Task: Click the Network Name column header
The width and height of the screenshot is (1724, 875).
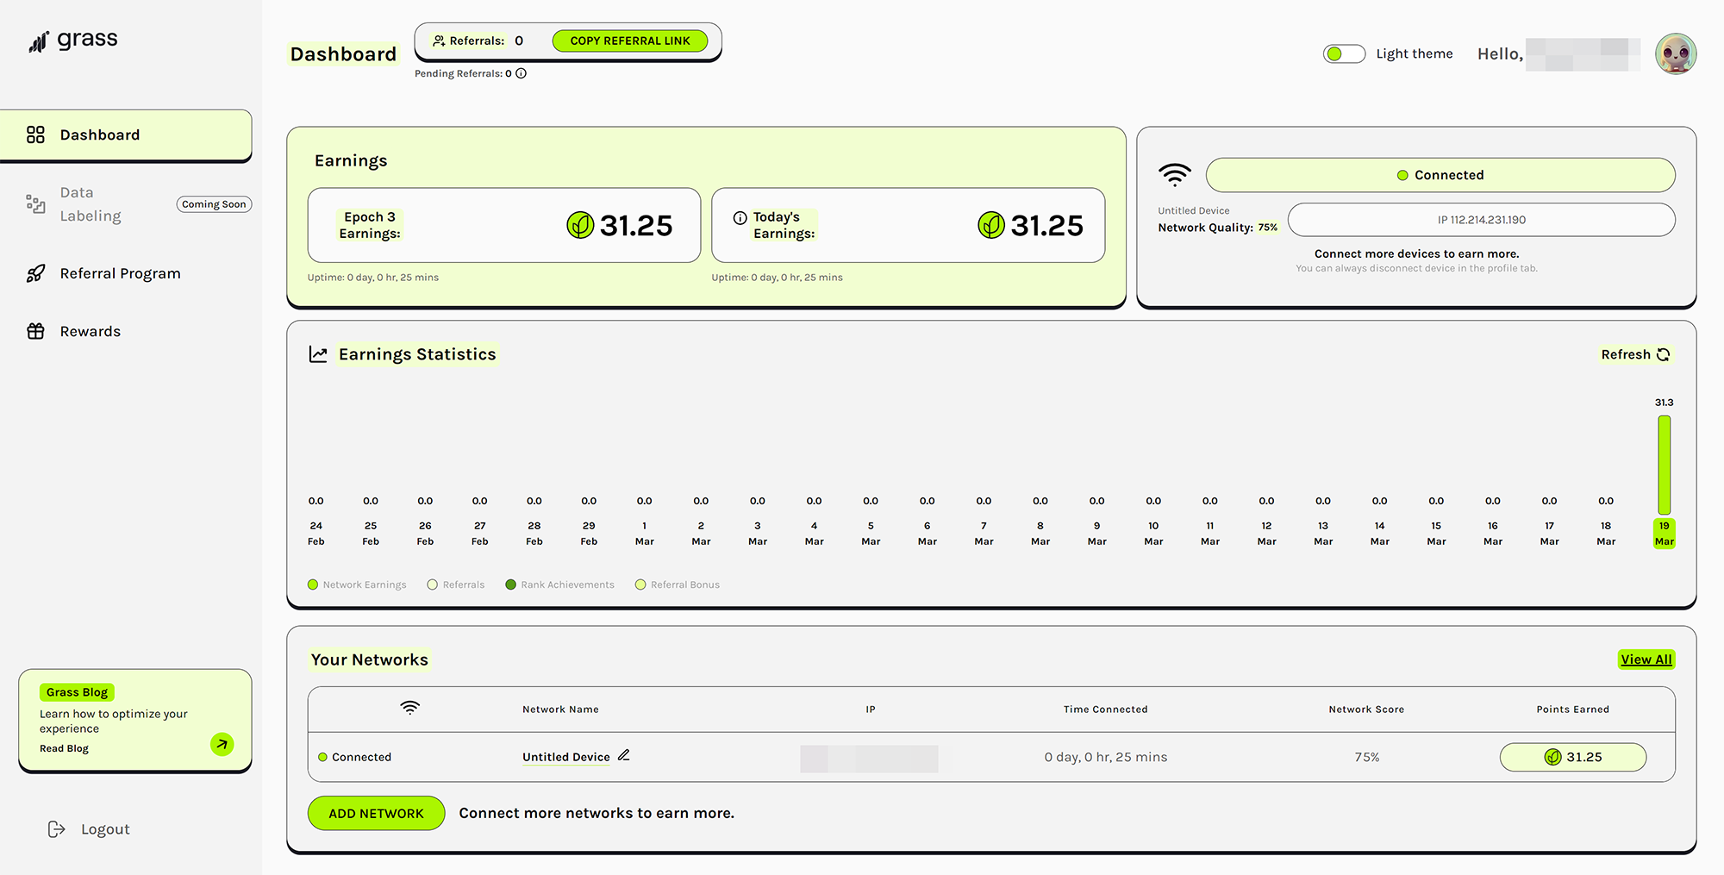Action: coord(560,709)
